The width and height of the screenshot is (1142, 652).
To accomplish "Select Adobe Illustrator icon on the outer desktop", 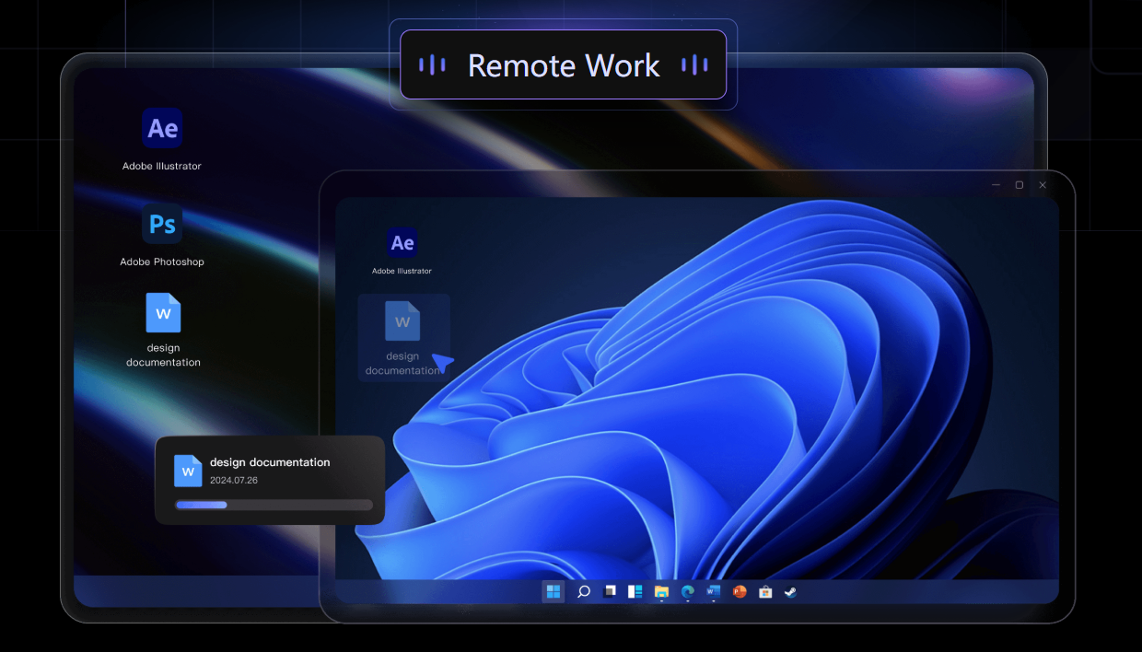I will tap(162, 129).
